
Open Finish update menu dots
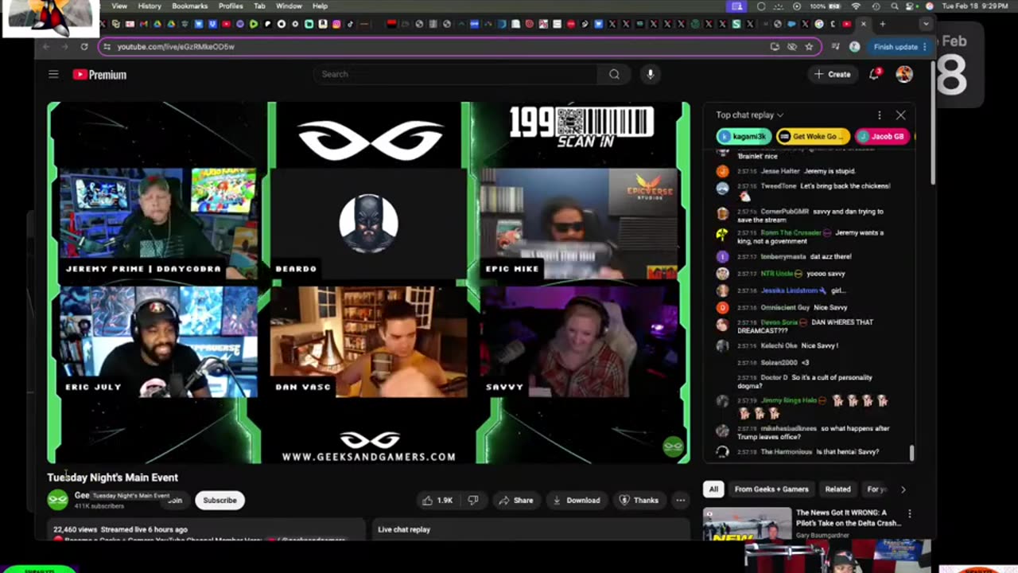(924, 47)
